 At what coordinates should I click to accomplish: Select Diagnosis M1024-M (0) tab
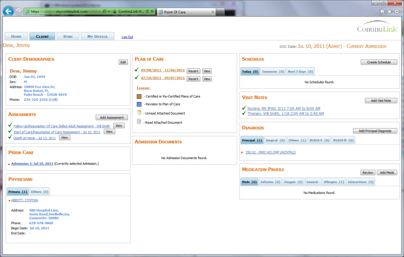click(343, 140)
